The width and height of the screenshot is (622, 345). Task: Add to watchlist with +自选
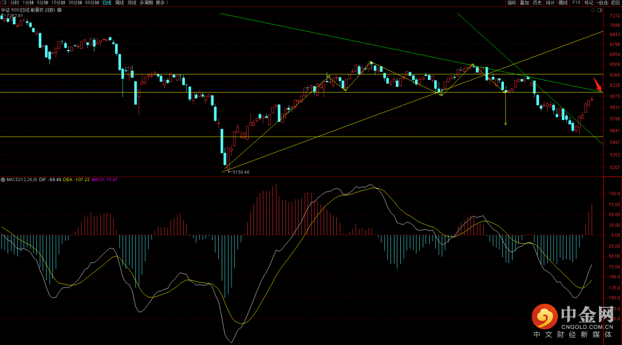coord(602,3)
